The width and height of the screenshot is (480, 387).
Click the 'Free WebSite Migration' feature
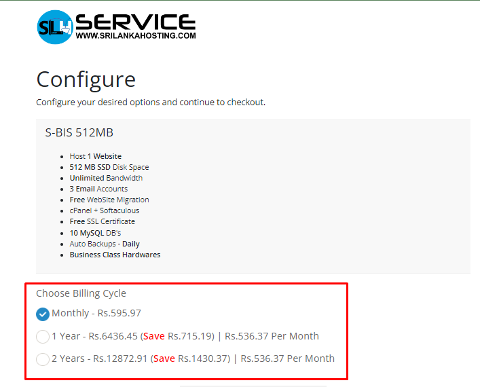109,200
